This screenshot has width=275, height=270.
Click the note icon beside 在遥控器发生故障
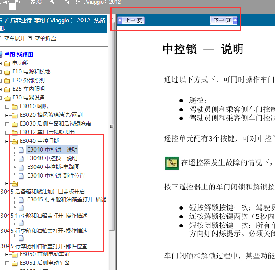tap(172, 163)
